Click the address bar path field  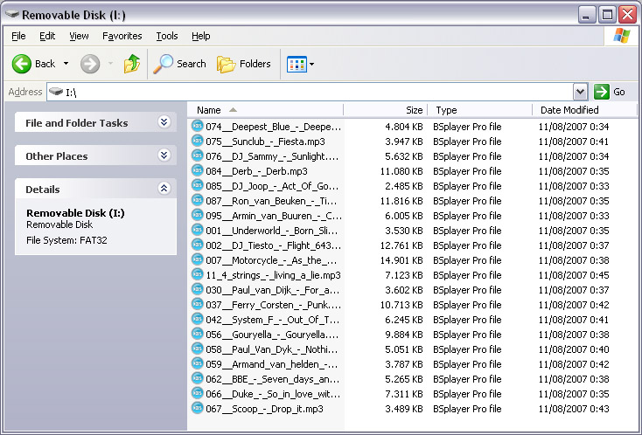[315, 92]
